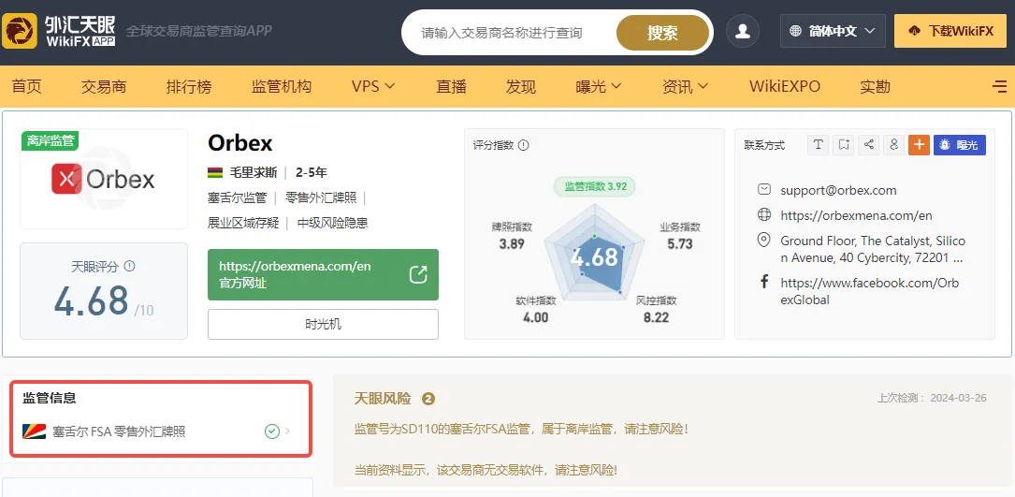This screenshot has width=1015, height=497.
Task: Open 交易商 navigation item
Action: [x=104, y=86]
